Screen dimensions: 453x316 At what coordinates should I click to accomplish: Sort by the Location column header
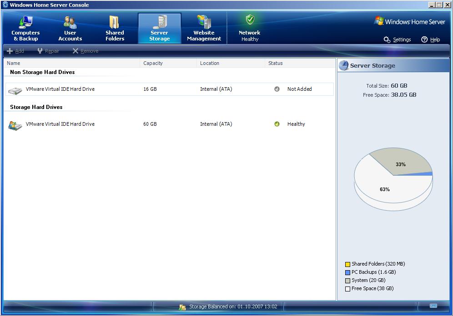tap(231, 63)
